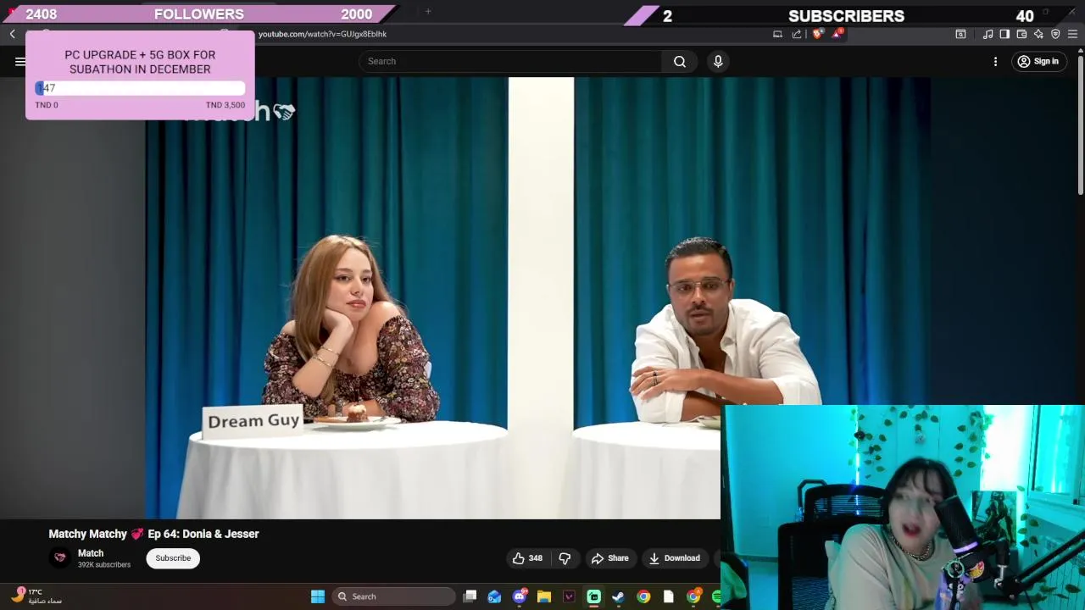
Task: Click the share page icon in address bar
Action: [797, 34]
